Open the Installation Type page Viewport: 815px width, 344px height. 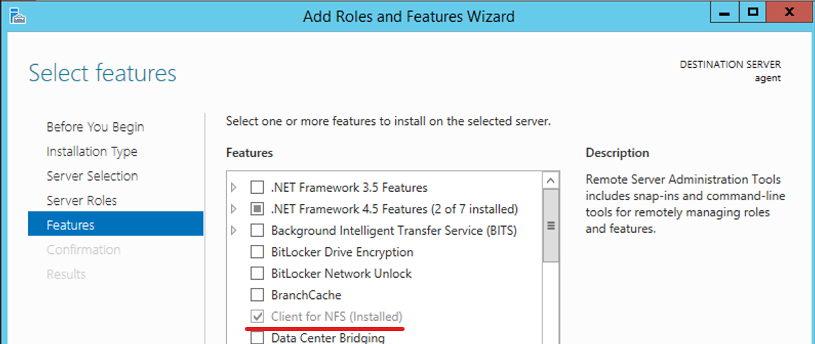(x=92, y=152)
